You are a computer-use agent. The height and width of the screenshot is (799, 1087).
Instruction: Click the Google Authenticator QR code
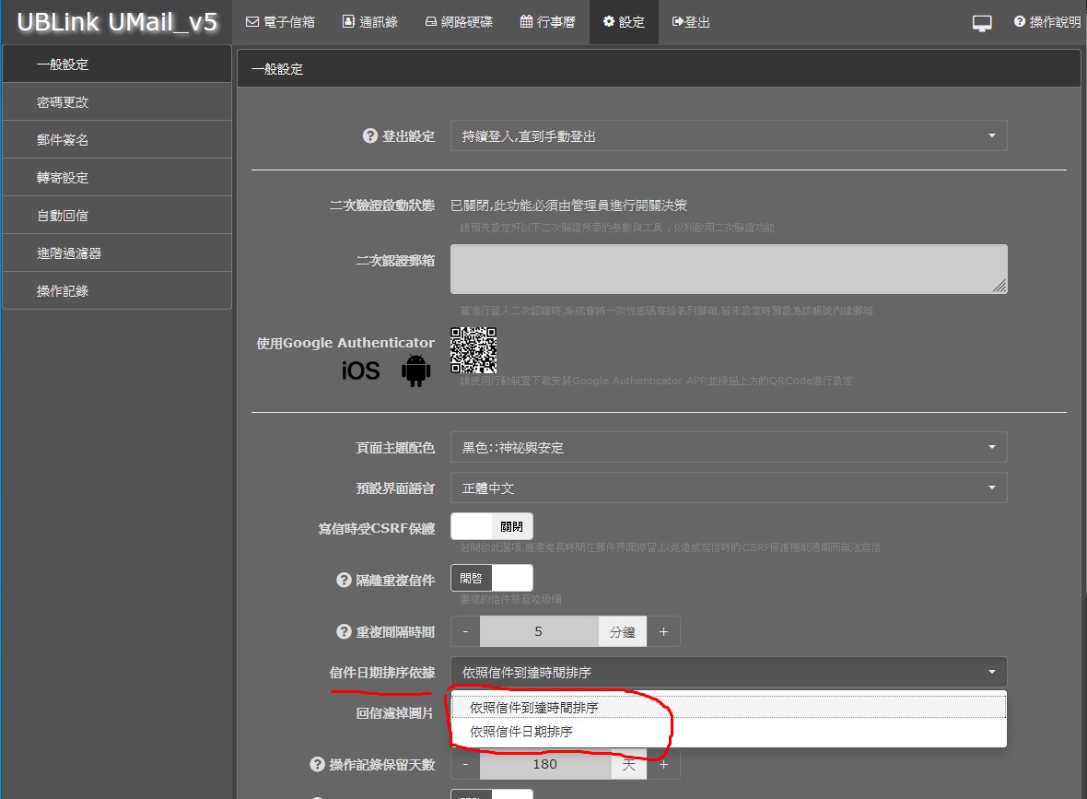tap(473, 350)
